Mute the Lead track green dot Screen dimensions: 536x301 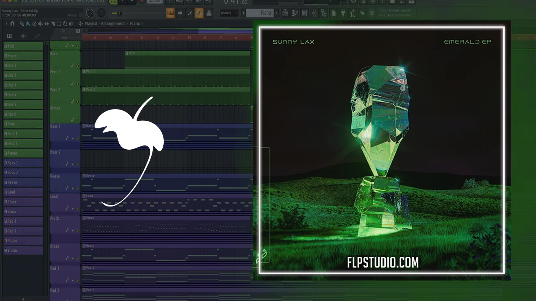click(77, 208)
